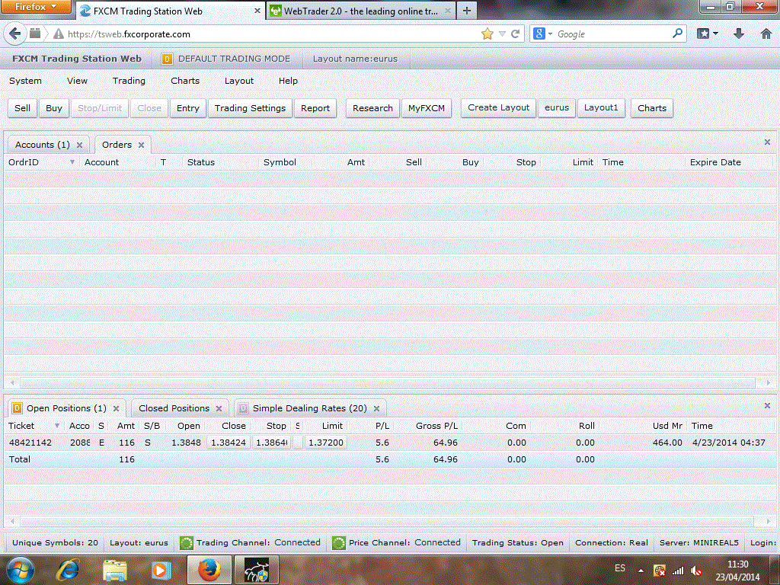Select the position row ticket 48421142

pyautogui.click(x=390, y=443)
